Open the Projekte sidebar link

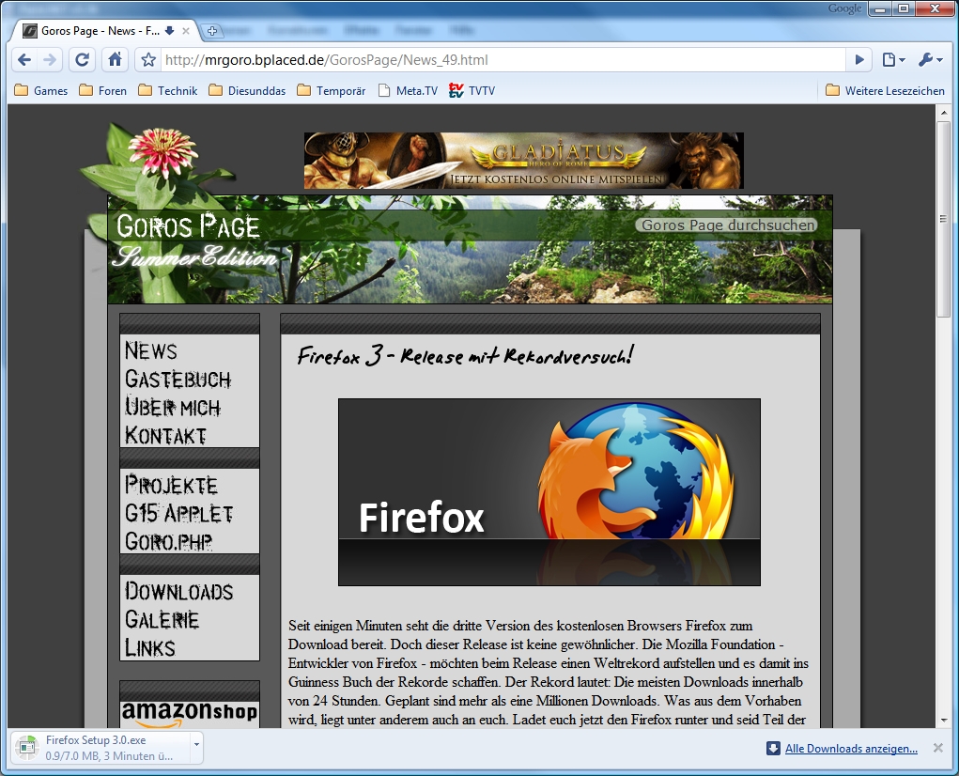171,486
